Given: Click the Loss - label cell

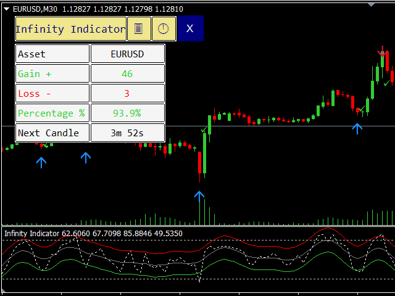Looking at the screenshot, I should (52, 93).
